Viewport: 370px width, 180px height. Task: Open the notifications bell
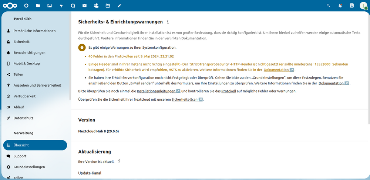(340, 6)
